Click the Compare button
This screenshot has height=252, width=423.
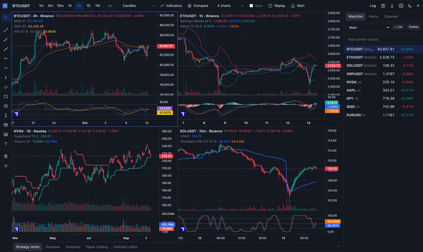coord(198,6)
